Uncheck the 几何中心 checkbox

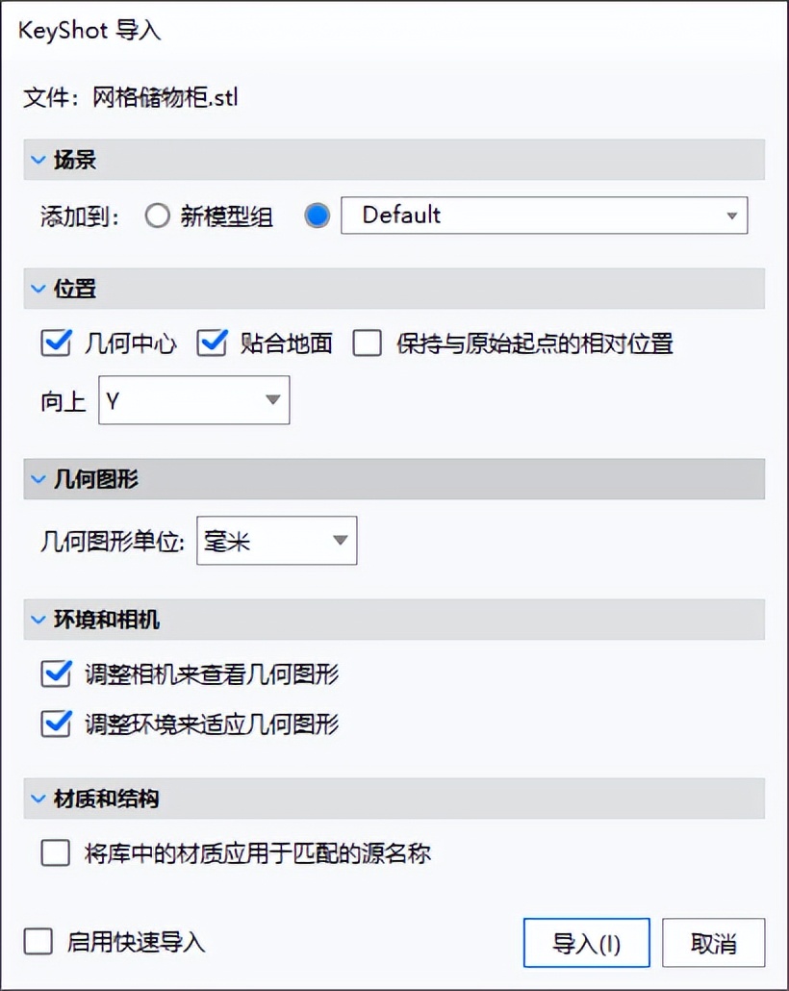(x=55, y=343)
